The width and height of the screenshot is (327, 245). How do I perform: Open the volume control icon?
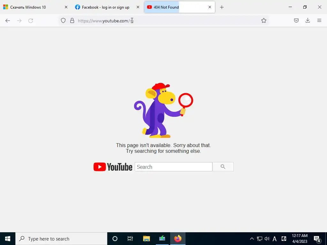267,239
